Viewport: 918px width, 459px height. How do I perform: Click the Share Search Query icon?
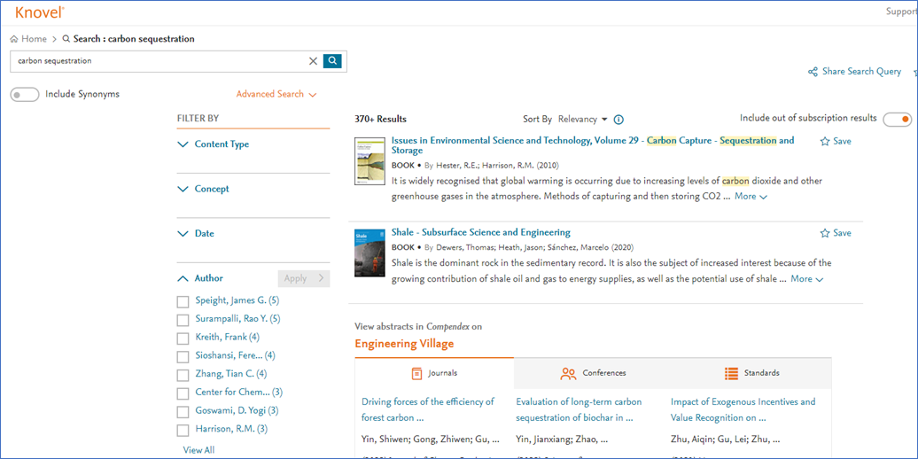click(813, 72)
